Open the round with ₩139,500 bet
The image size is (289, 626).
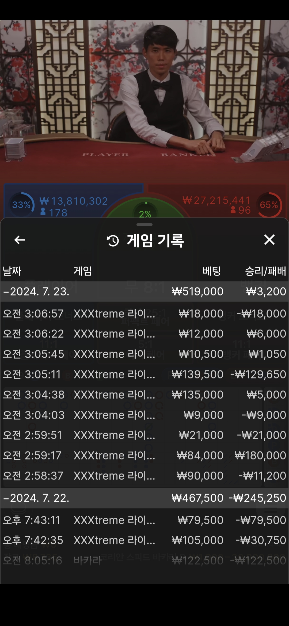click(x=144, y=375)
